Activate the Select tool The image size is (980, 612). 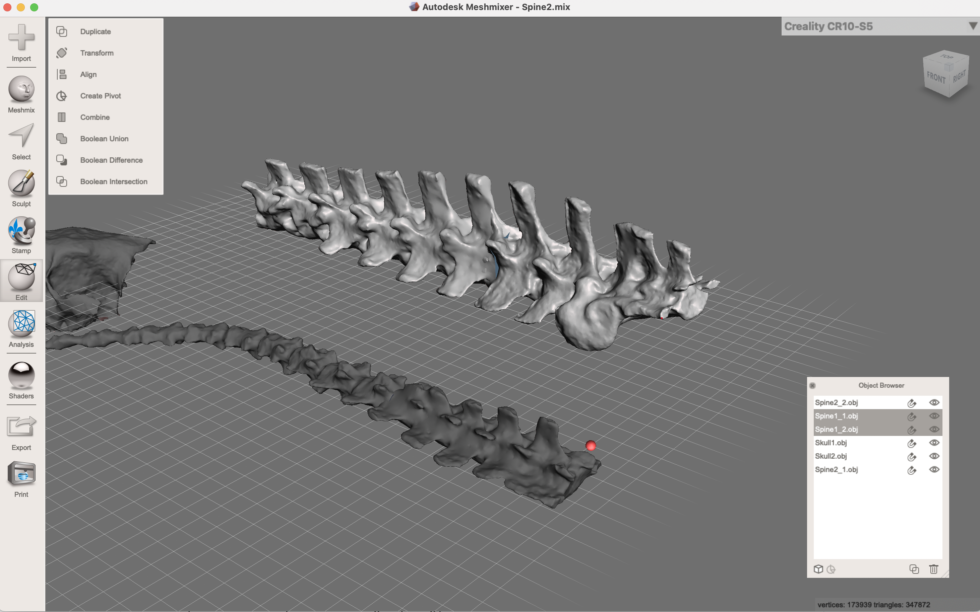pos(21,141)
